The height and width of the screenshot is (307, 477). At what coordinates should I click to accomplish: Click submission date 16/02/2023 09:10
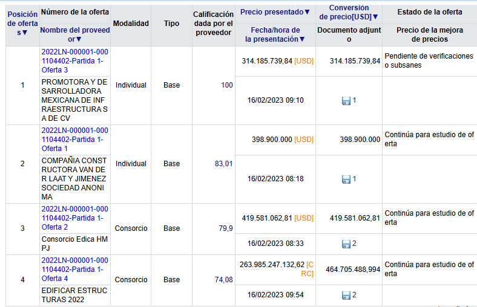tap(275, 100)
